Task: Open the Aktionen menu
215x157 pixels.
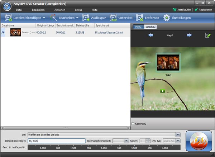Action: (x=60, y=10)
